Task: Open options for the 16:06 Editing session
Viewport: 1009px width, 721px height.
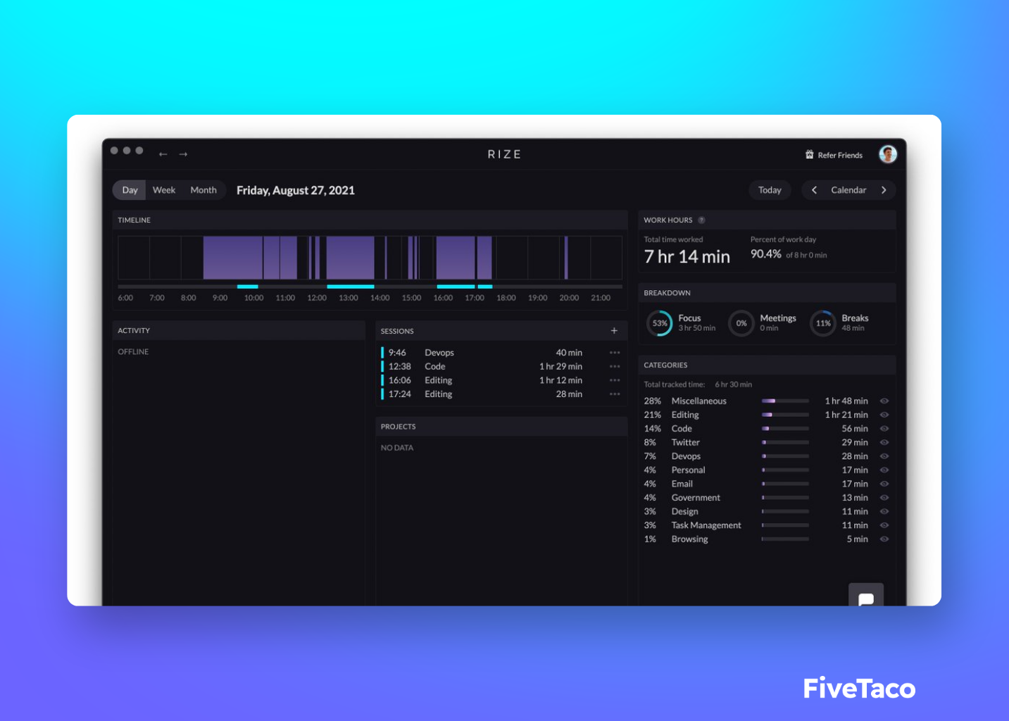Action: 615,380
